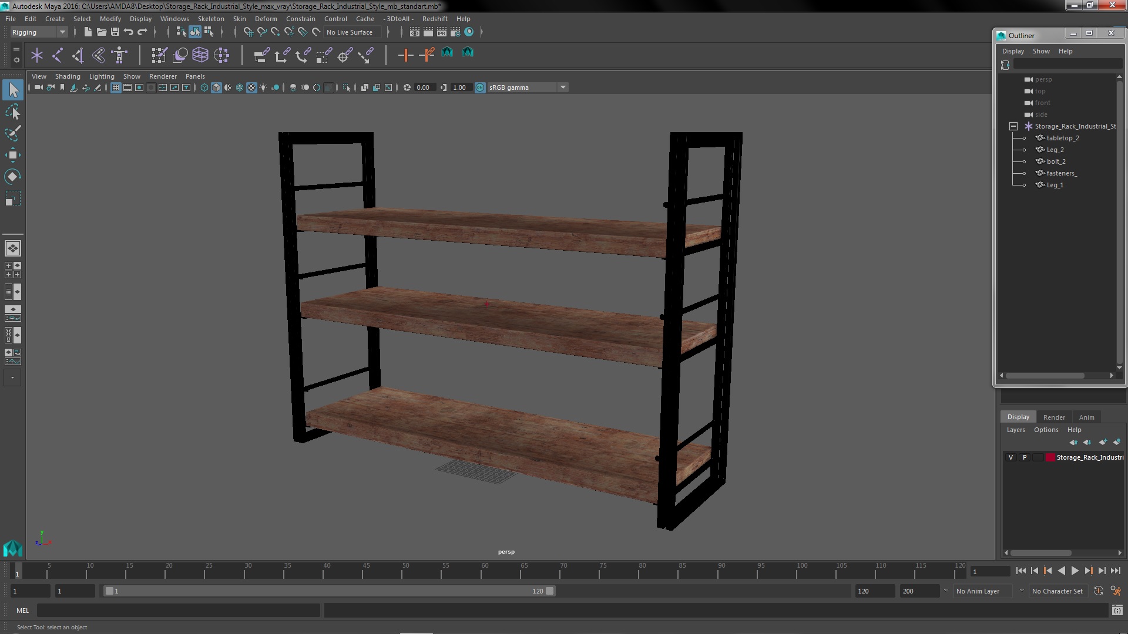Click the single perspective view layout icon

coord(13,248)
